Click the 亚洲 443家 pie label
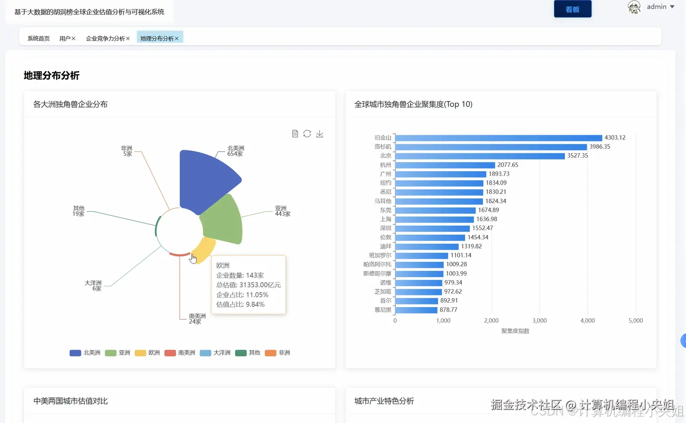 tap(282, 211)
